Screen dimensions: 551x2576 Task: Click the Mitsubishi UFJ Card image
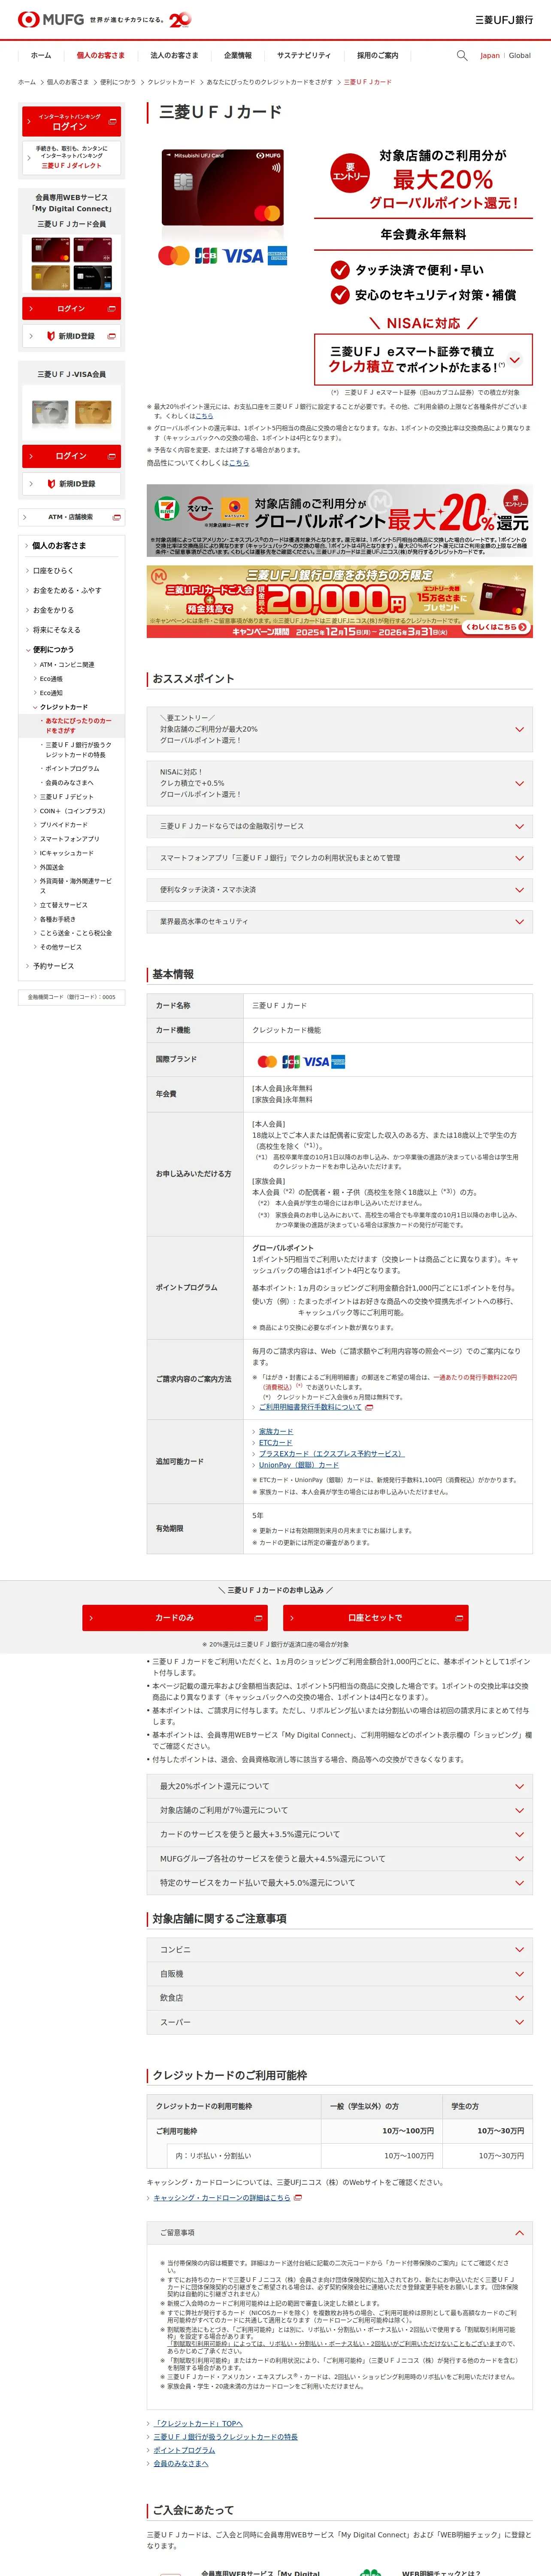point(224,188)
